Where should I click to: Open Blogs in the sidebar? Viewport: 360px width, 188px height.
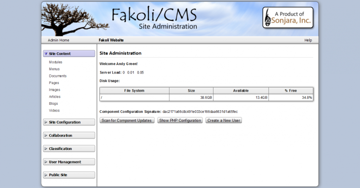53,104
